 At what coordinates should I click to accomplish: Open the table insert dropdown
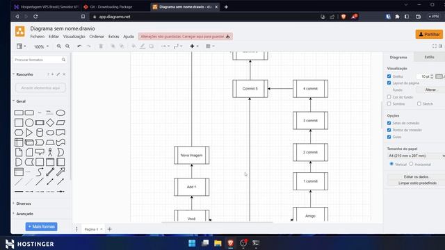[x=210, y=47]
